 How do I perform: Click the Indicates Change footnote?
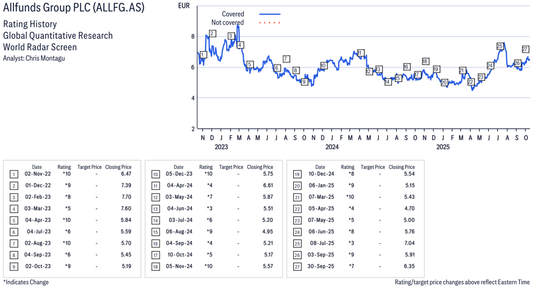tap(26, 282)
